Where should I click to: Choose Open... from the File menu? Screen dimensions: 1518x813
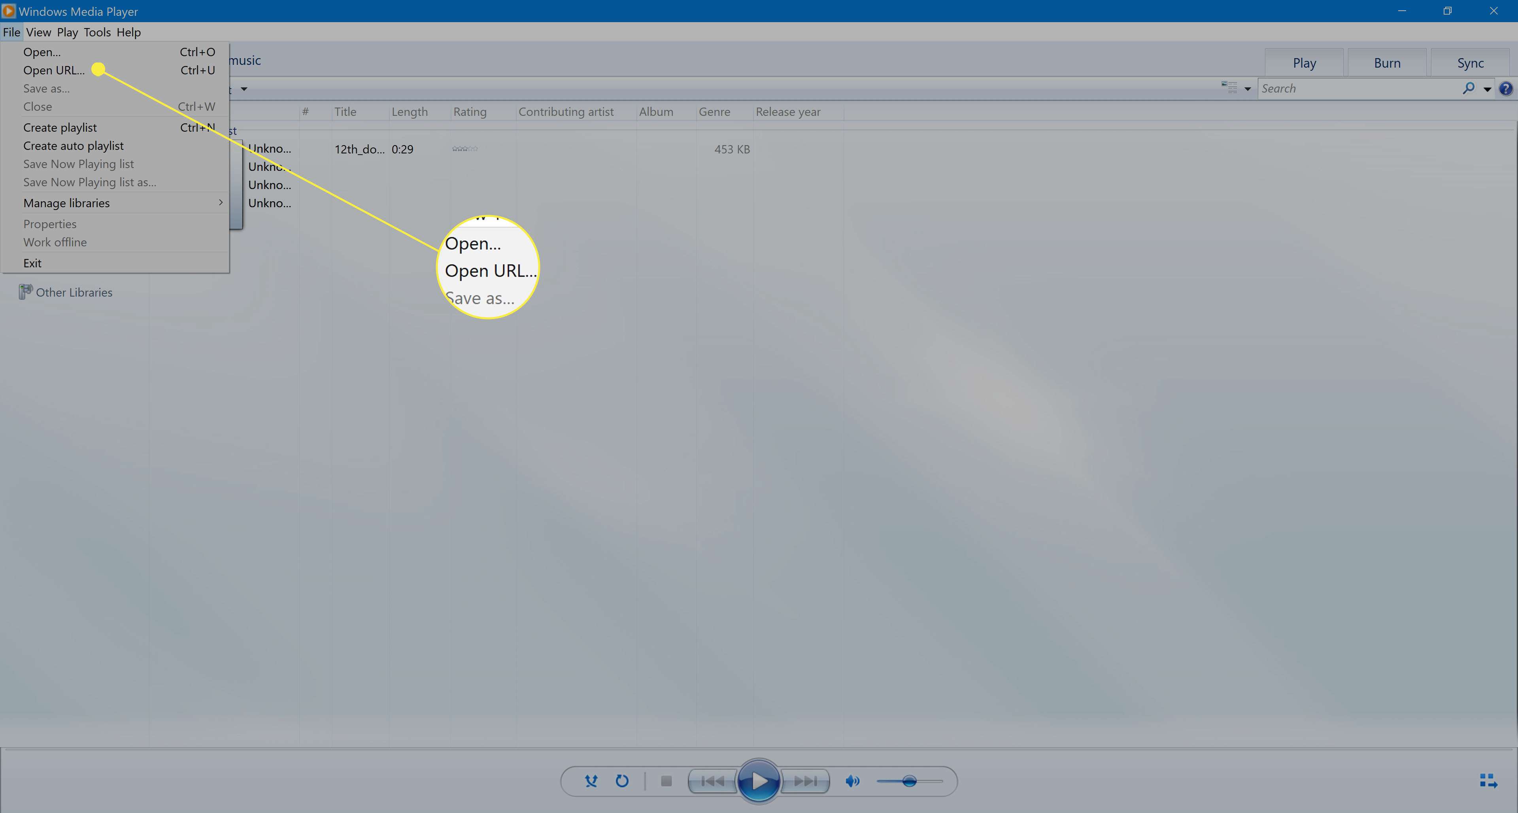115,52
